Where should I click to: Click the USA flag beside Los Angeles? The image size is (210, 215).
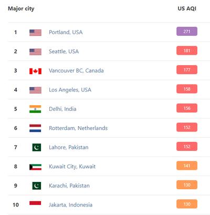[35, 90]
